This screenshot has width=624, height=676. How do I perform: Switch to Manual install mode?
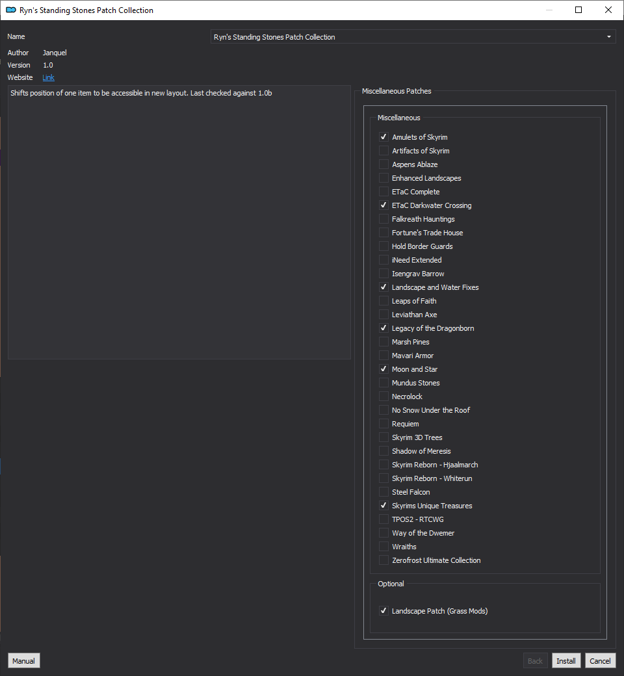pos(23,661)
